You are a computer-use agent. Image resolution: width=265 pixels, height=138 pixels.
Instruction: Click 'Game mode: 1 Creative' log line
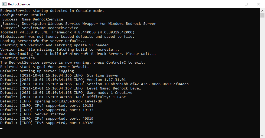click(66, 93)
